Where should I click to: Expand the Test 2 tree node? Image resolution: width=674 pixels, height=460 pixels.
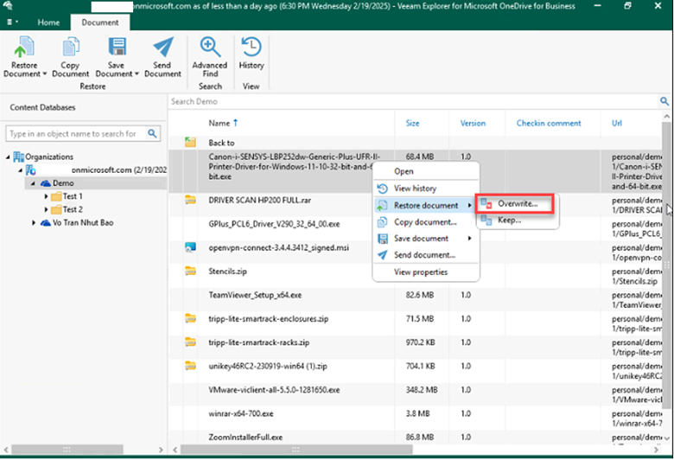click(47, 209)
